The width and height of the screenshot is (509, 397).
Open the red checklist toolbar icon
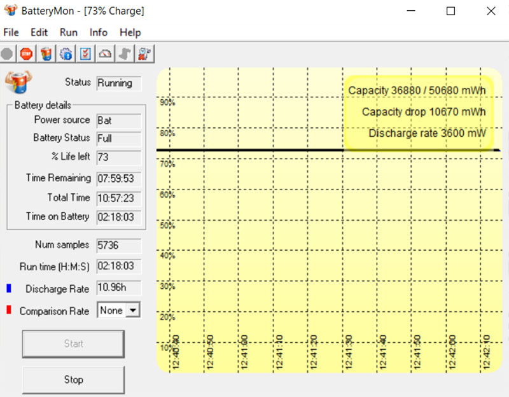coord(85,53)
